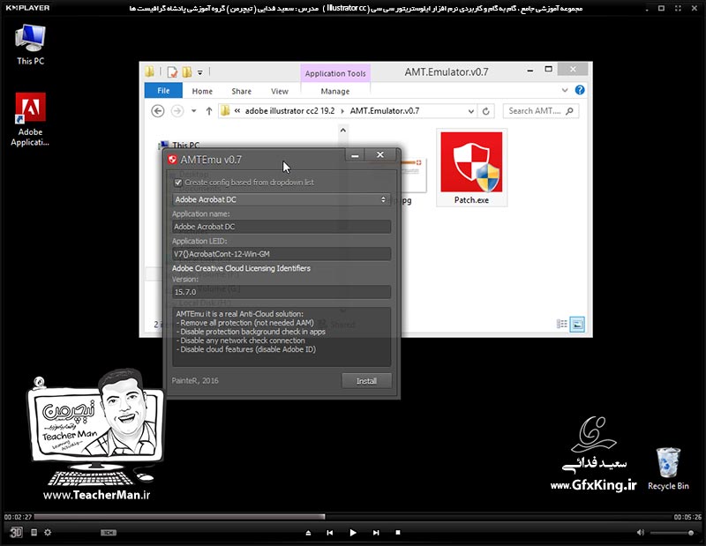This screenshot has height=546, width=706.
Task: Click the Application LEID field
Action: 281,254
